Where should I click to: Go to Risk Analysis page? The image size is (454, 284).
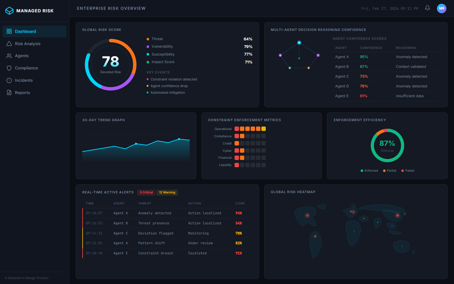pyautogui.click(x=34, y=44)
